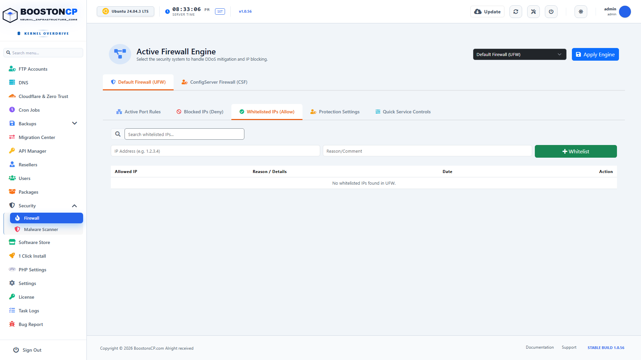The image size is (641, 360).
Task: Open the Software Store
Action: pos(43,242)
